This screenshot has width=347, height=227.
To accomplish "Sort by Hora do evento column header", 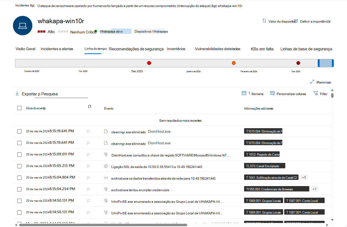I will coord(36,108).
